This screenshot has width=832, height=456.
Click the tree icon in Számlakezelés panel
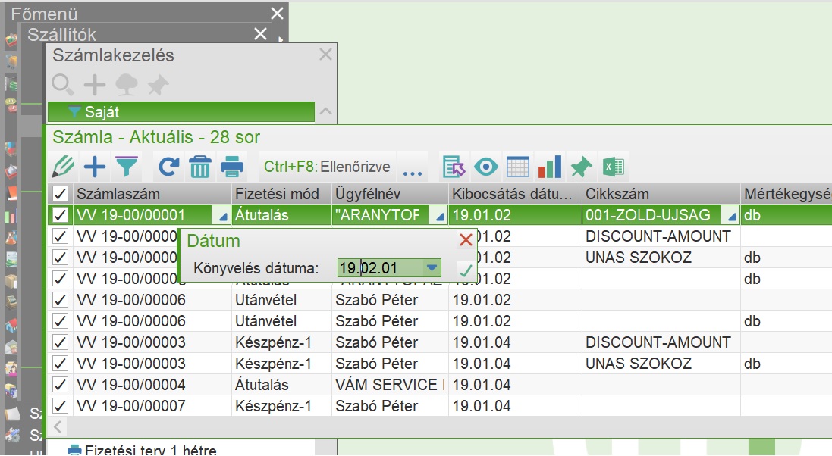click(x=127, y=84)
